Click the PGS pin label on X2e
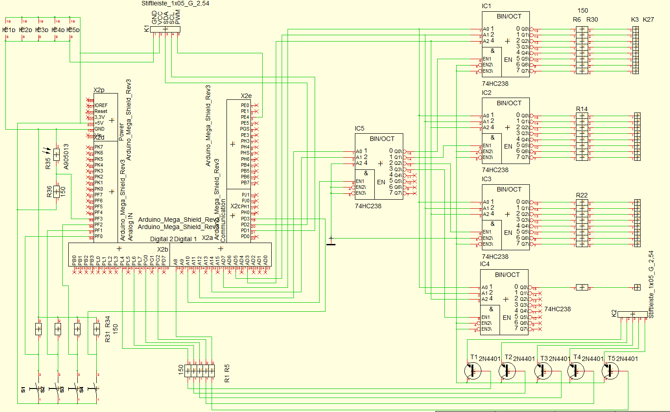 pyautogui.click(x=245, y=129)
